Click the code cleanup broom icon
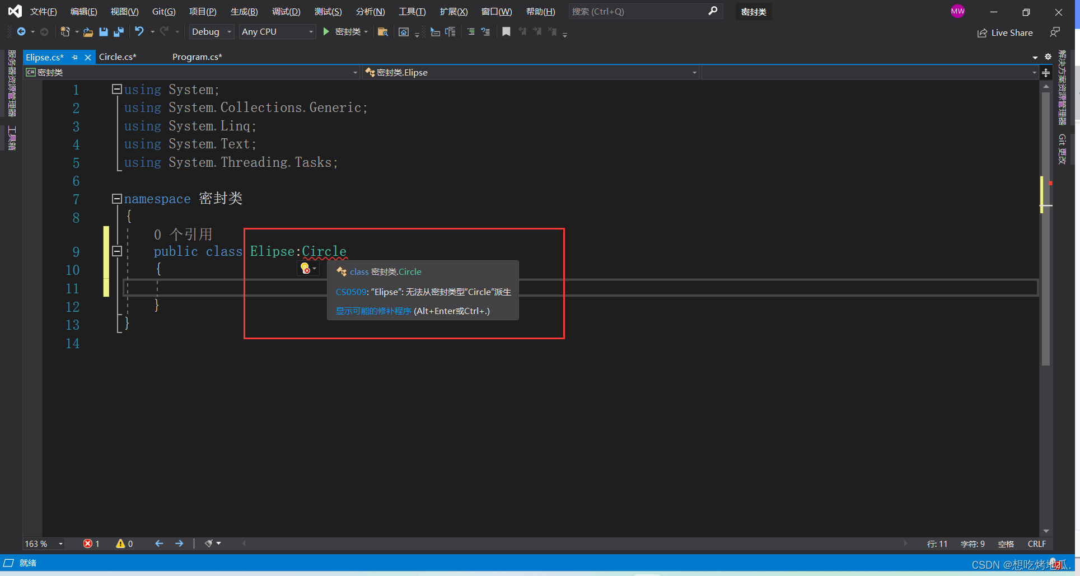Image resolution: width=1080 pixels, height=576 pixels. pyautogui.click(x=209, y=544)
